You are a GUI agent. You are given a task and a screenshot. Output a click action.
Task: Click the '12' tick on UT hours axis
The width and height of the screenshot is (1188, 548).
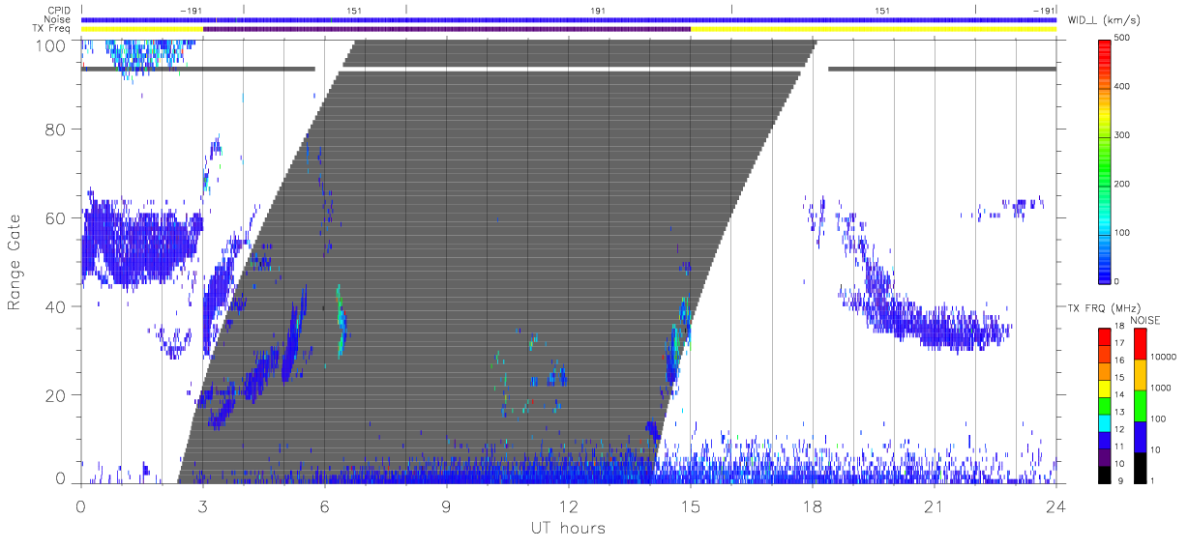[568, 505]
